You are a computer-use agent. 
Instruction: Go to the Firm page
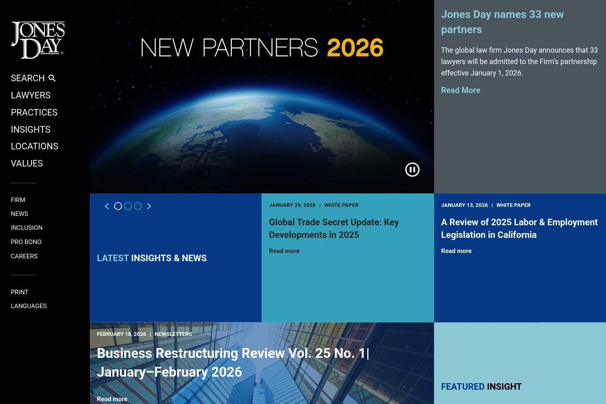pyautogui.click(x=18, y=200)
